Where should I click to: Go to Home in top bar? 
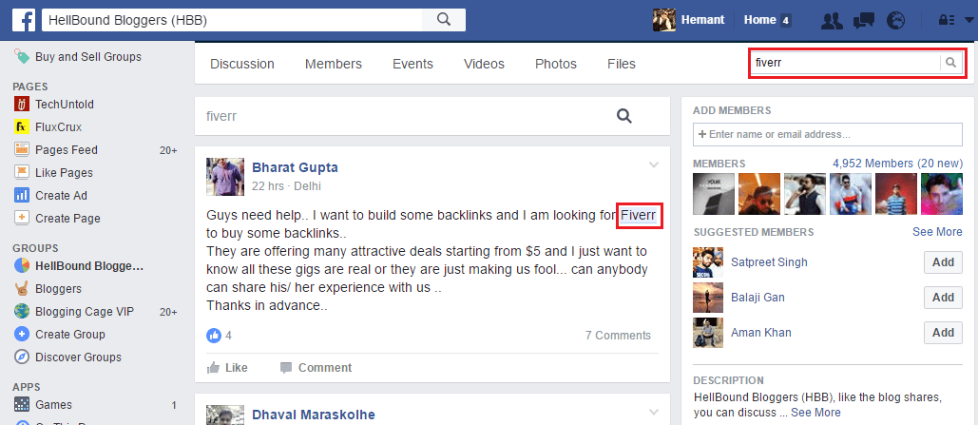click(x=759, y=20)
